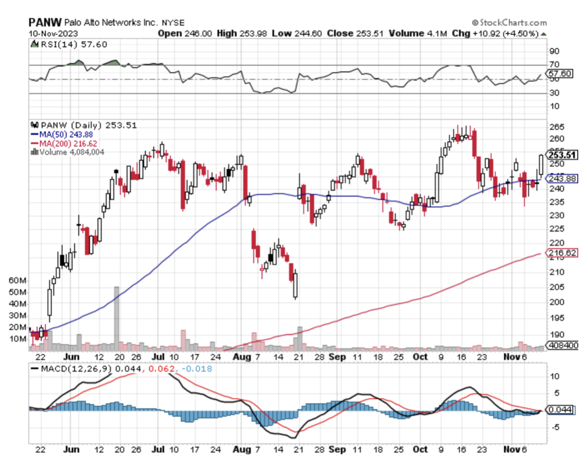
Task: Click the 60M label on the volume axis
Action: coord(18,281)
